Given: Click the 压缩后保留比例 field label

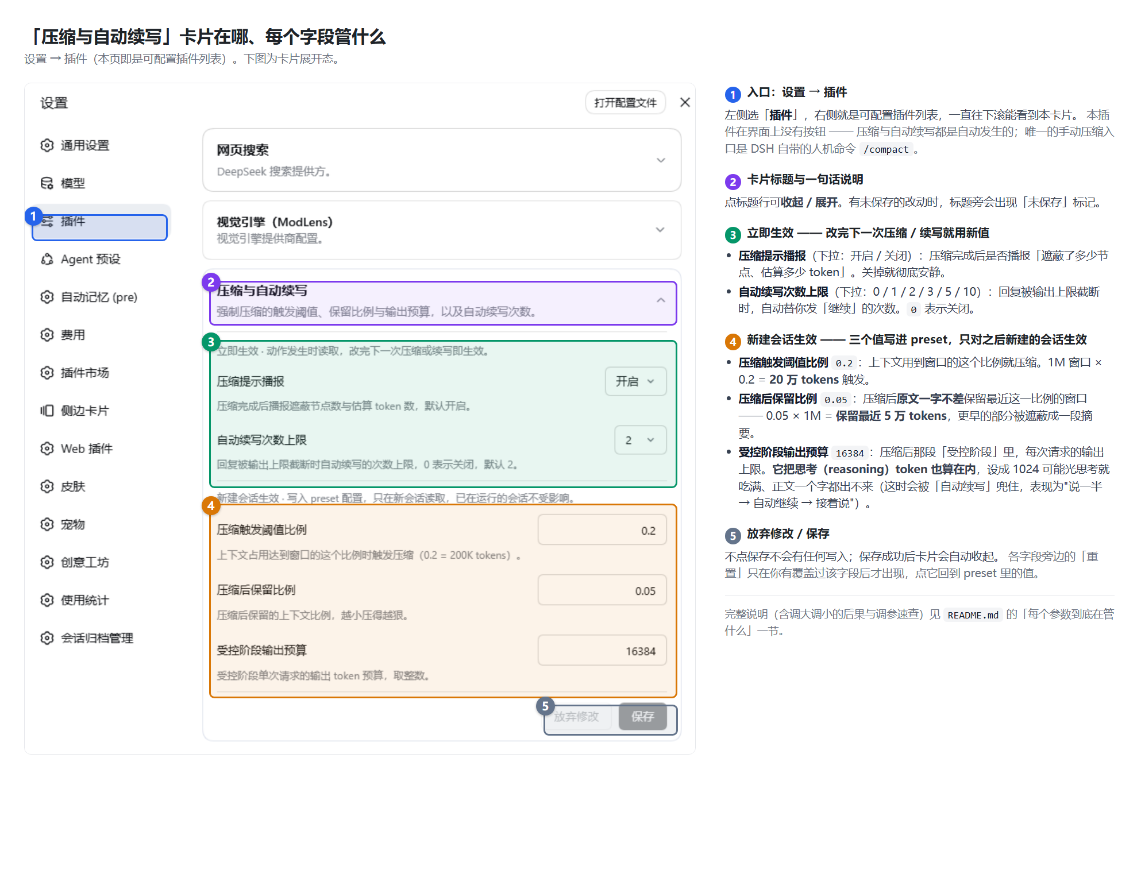Looking at the screenshot, I should [x=256, y=590].
